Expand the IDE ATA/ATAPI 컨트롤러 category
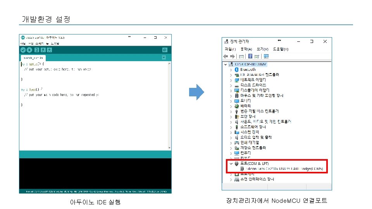This screenshot has width=372, height=209. click(x=231, y=75)
